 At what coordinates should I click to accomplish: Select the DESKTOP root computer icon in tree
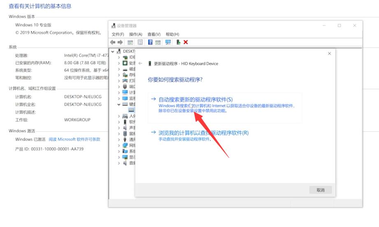coord(119,51)
